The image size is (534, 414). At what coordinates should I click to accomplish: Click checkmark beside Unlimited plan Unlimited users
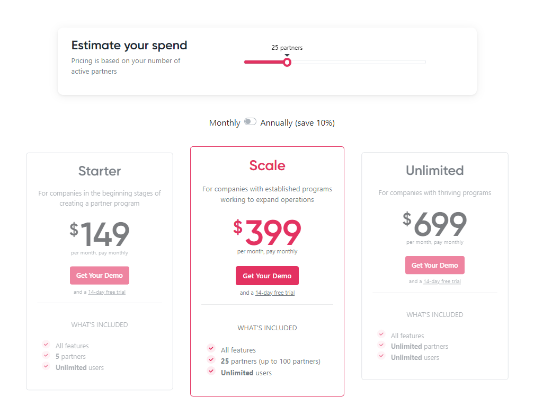tap(381, 356)
